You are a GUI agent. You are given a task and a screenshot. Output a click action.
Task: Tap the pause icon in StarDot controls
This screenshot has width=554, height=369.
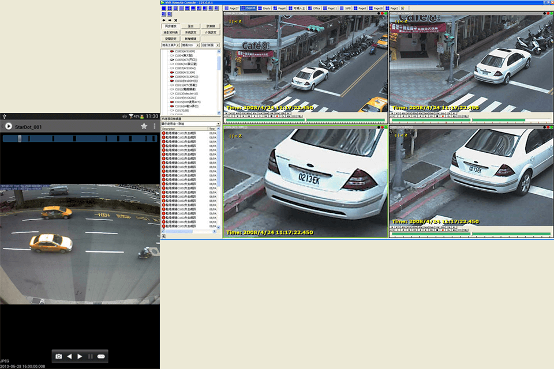click(91, 356)
